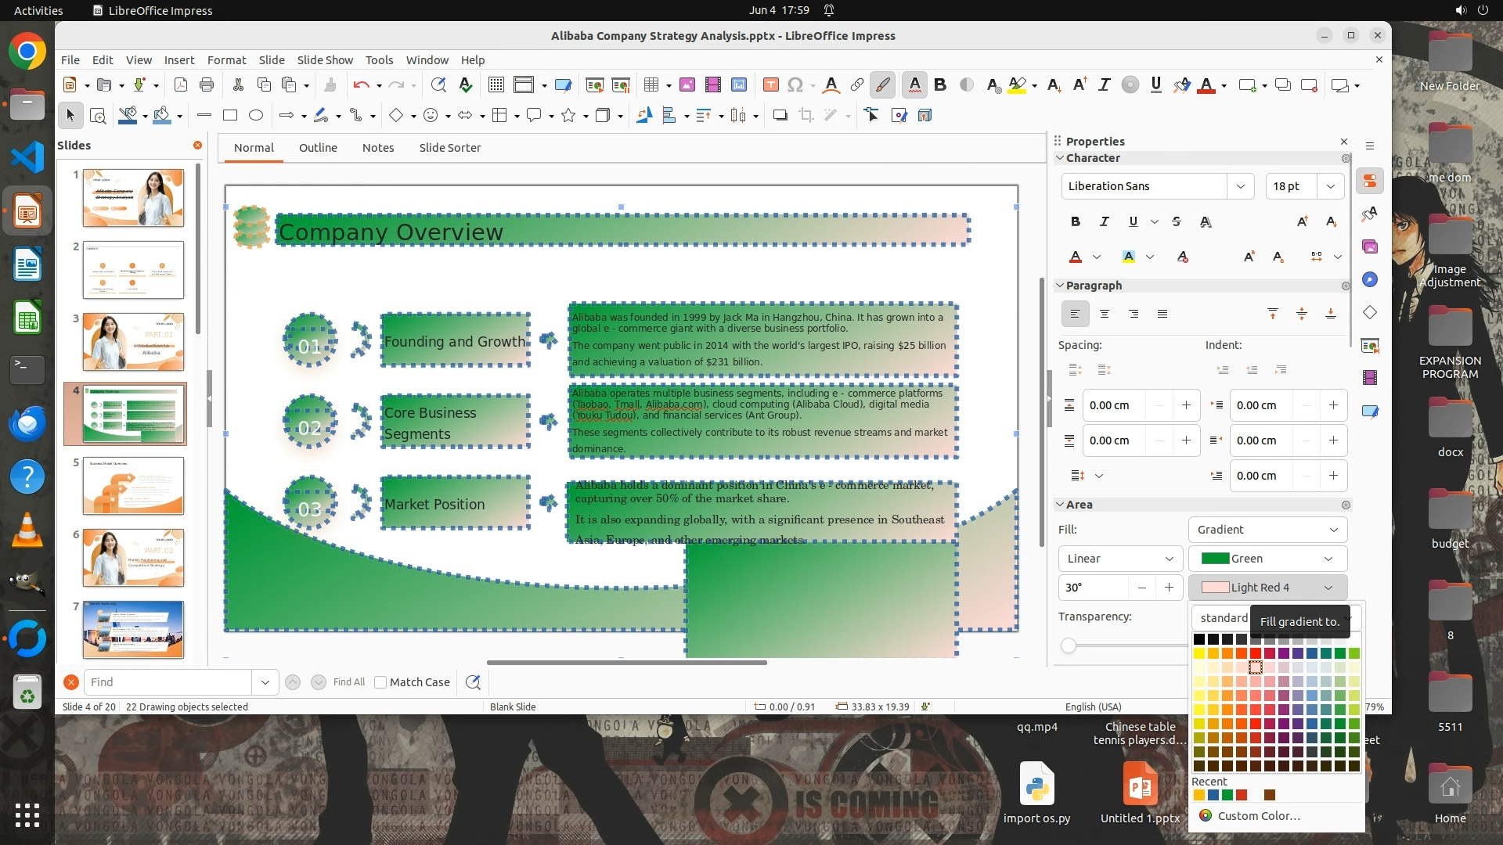This screenshot has width=1503, height=845.
Task: Select the Ellipse drawing tool
Action: [255, 116]
